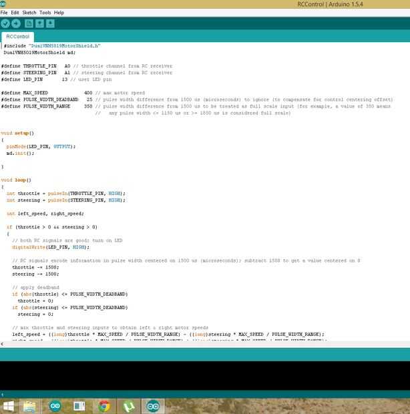
Task: Open a sketch using the Open icon
Action: tap(39, 24)
